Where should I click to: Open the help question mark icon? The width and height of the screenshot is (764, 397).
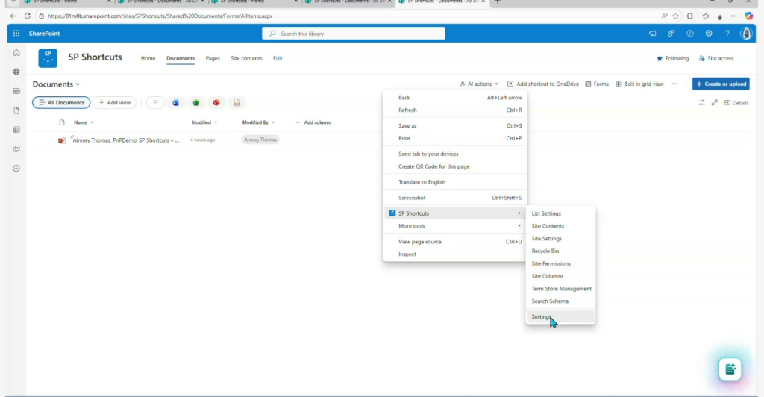pyautogui.click(x=727, y=34)
